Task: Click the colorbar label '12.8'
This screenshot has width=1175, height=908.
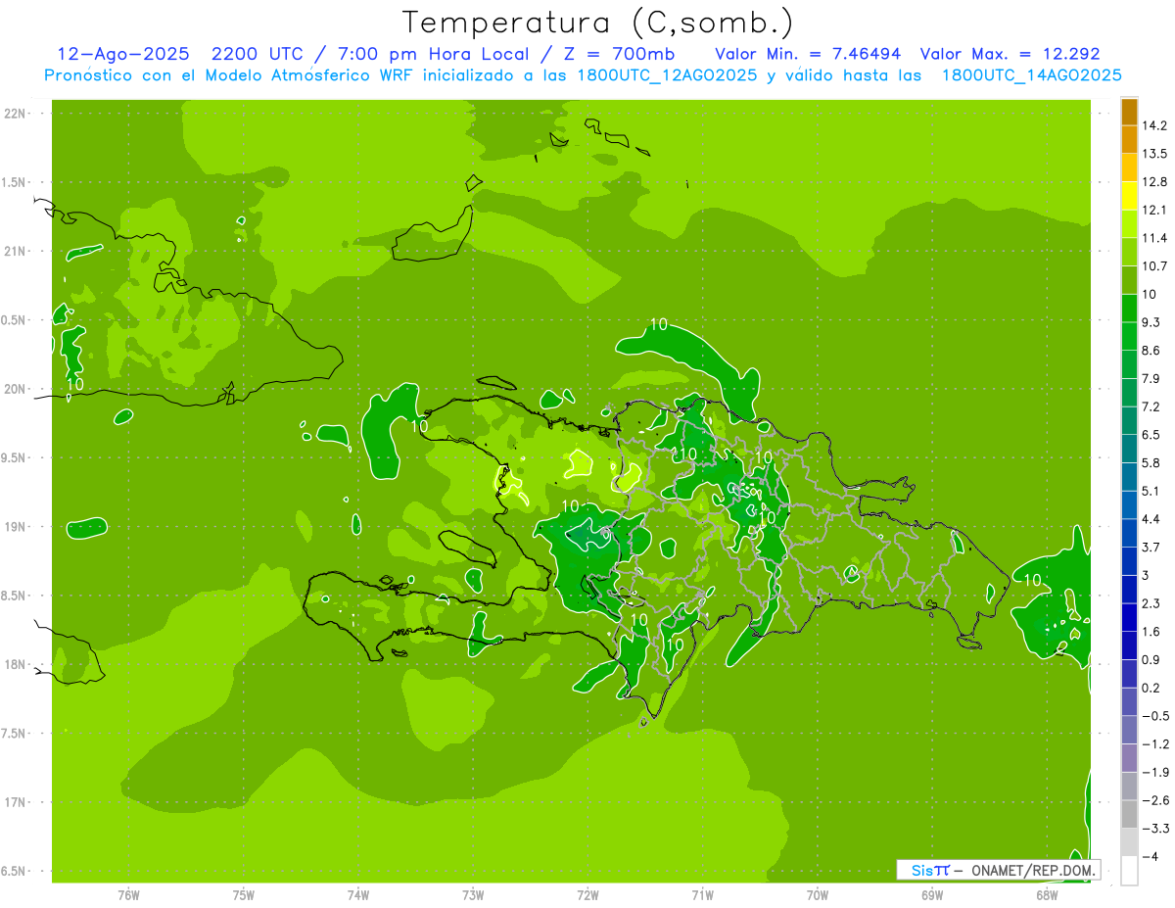Action: (1155, 182)
